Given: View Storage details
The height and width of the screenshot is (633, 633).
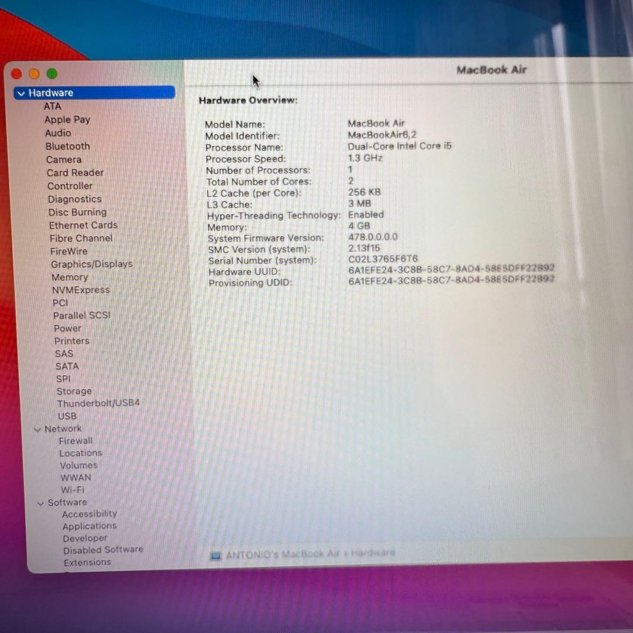Looking at the screenshot, I should tap(74, 391).
